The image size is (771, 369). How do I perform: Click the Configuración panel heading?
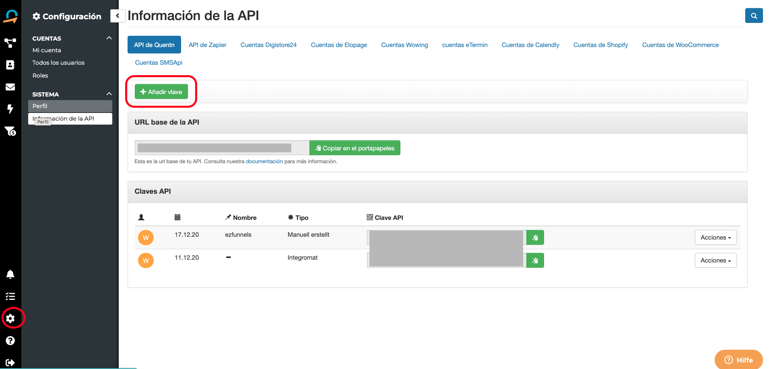[x=67, y=16]
